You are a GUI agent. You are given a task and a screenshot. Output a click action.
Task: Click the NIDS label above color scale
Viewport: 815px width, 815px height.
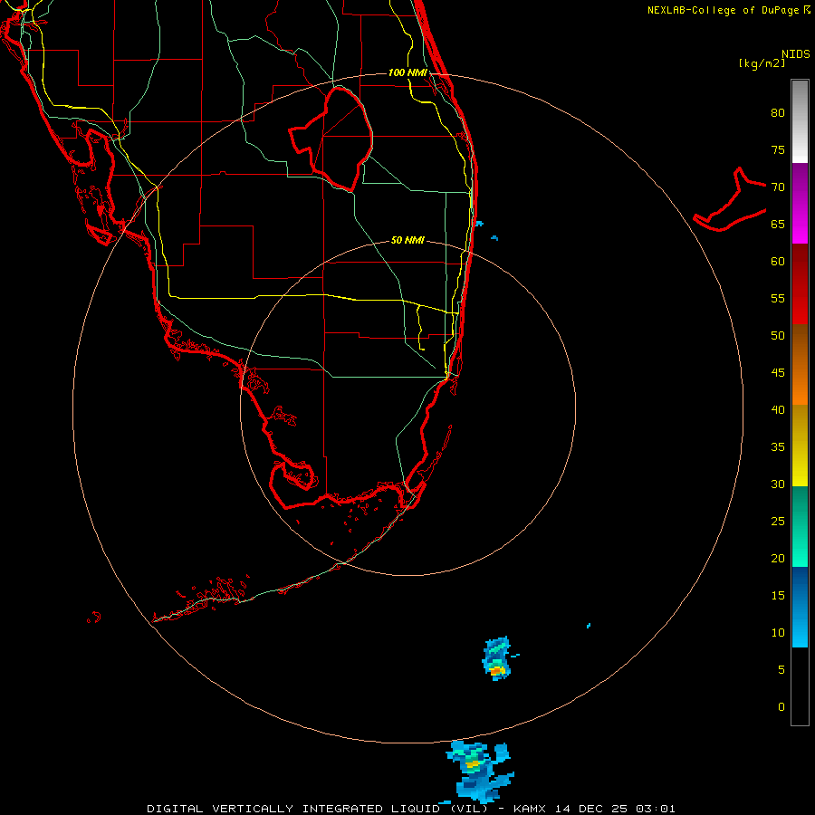pyautogui.click(x=795, y=54)
